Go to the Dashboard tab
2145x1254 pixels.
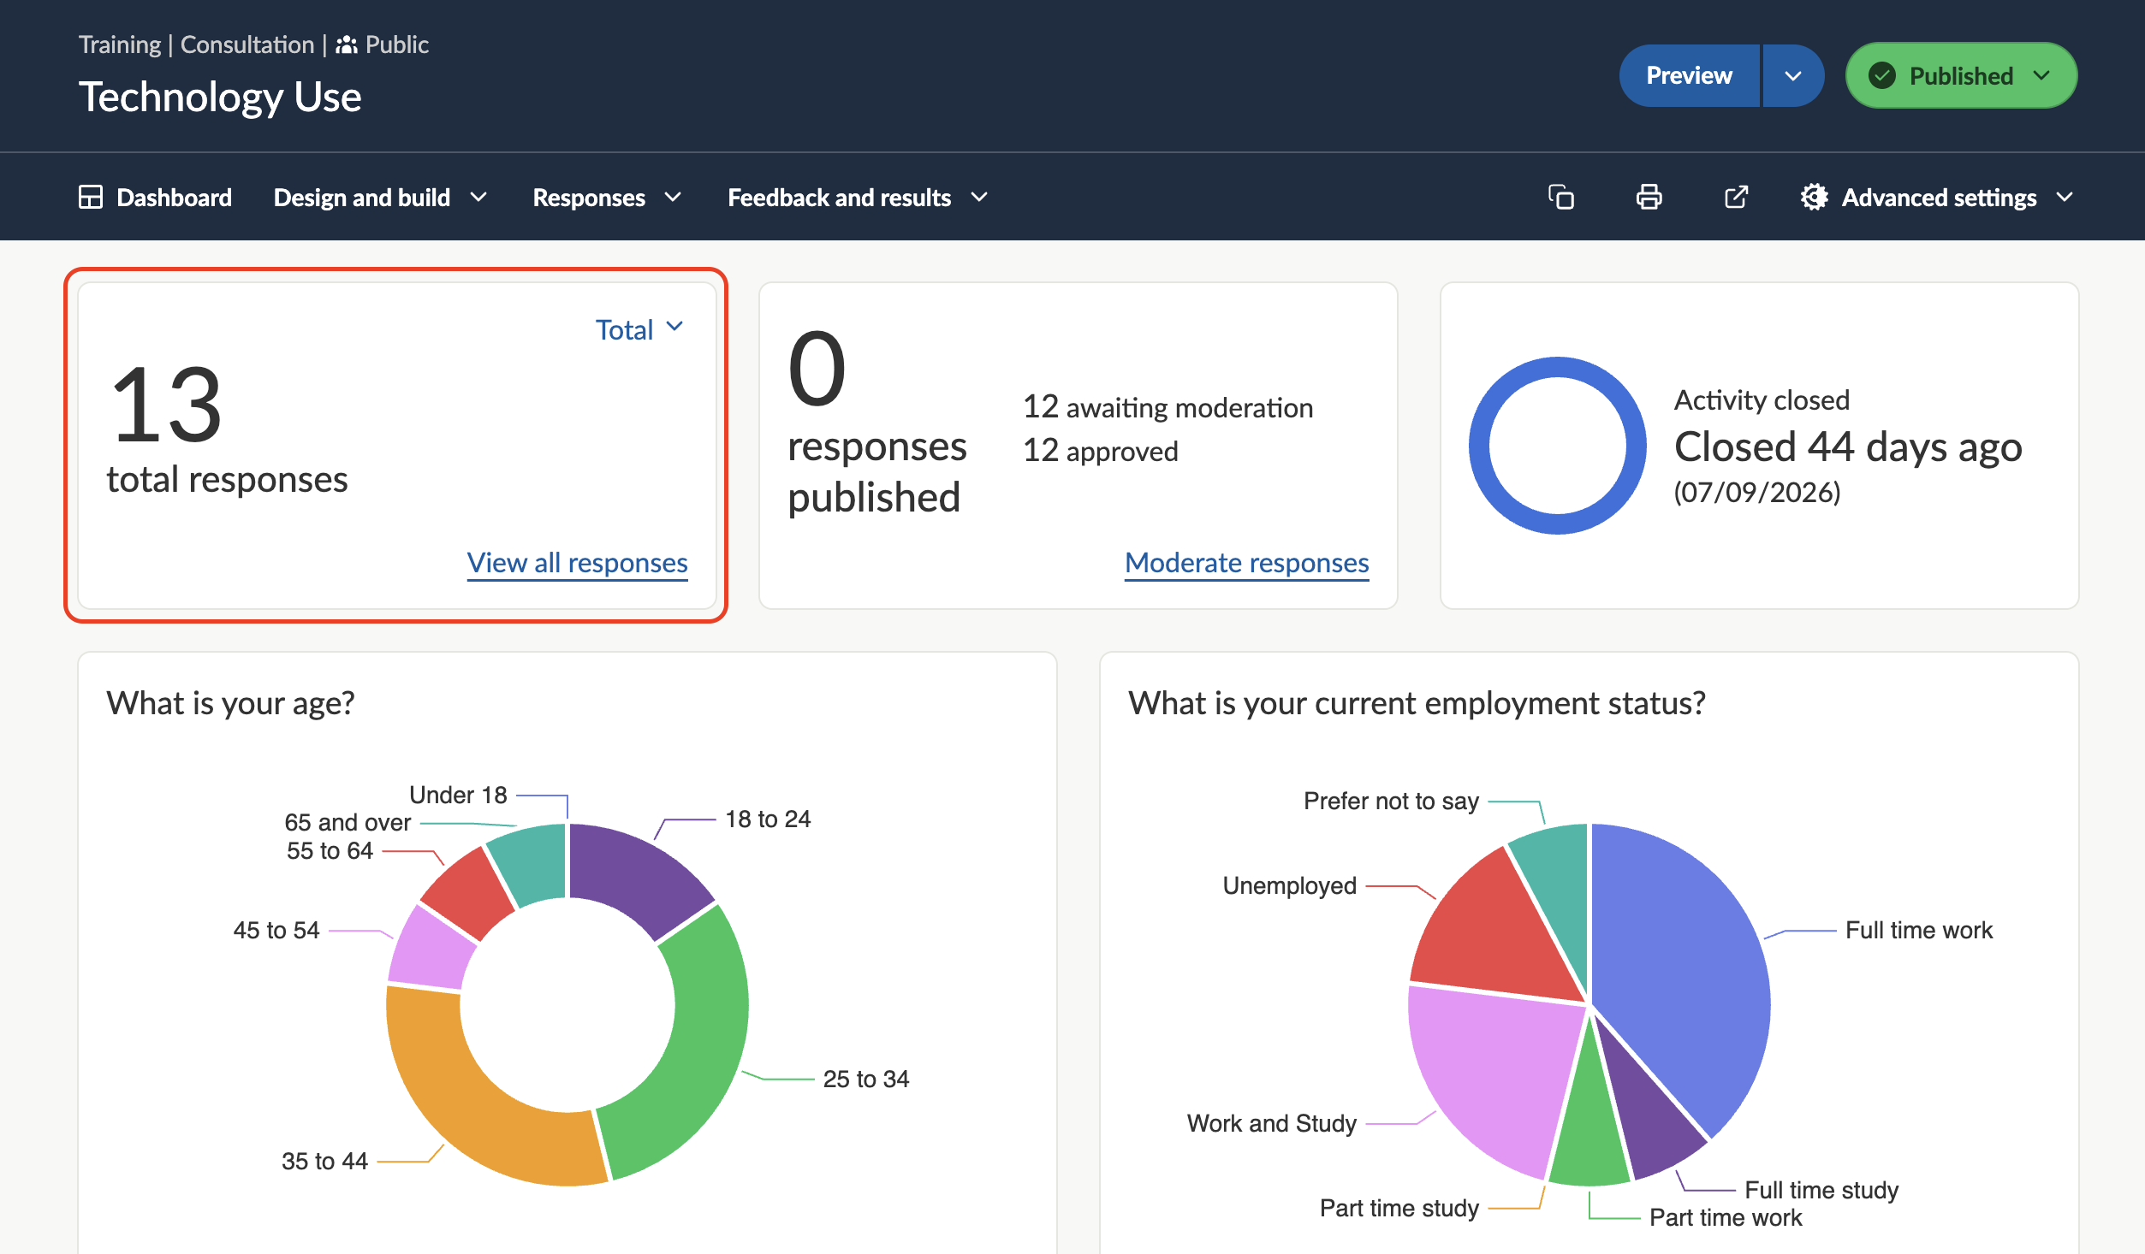pos(155,198)
